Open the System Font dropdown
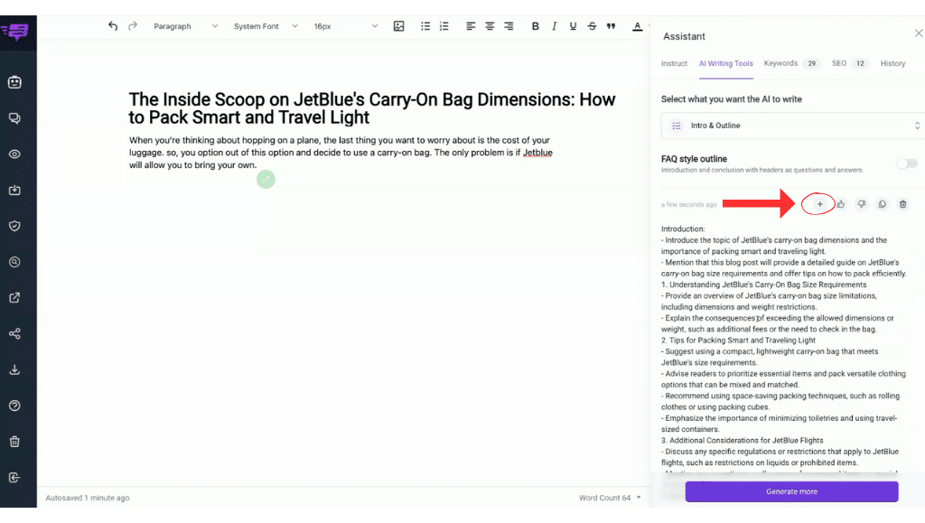This screenshot has height=523, width=925. [266, 26]
